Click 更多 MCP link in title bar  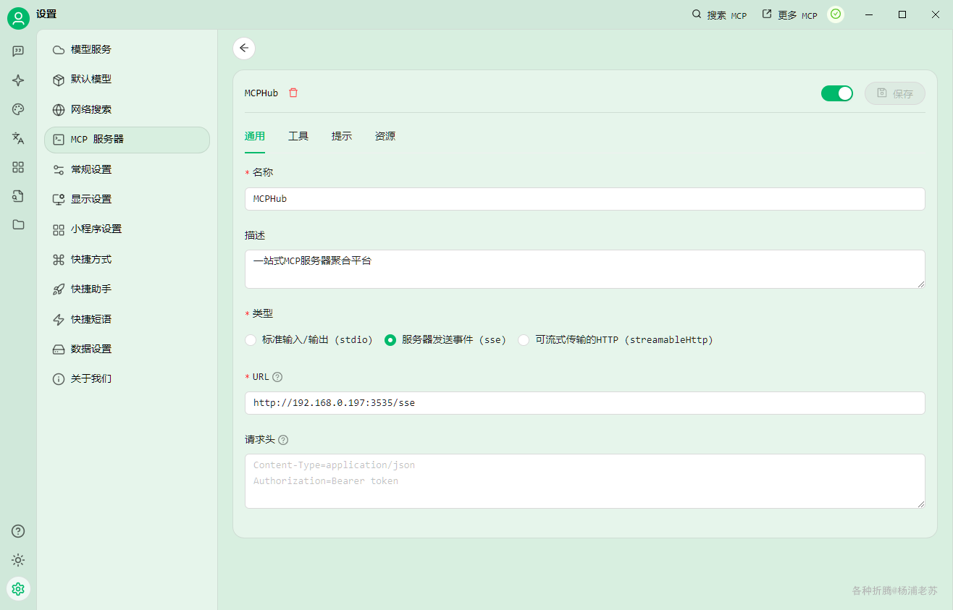pyautogui.click(x=789, y=14)
